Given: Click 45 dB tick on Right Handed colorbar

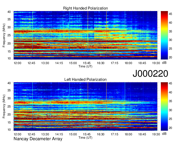Looking at the screenshot, I should (170, 14).
